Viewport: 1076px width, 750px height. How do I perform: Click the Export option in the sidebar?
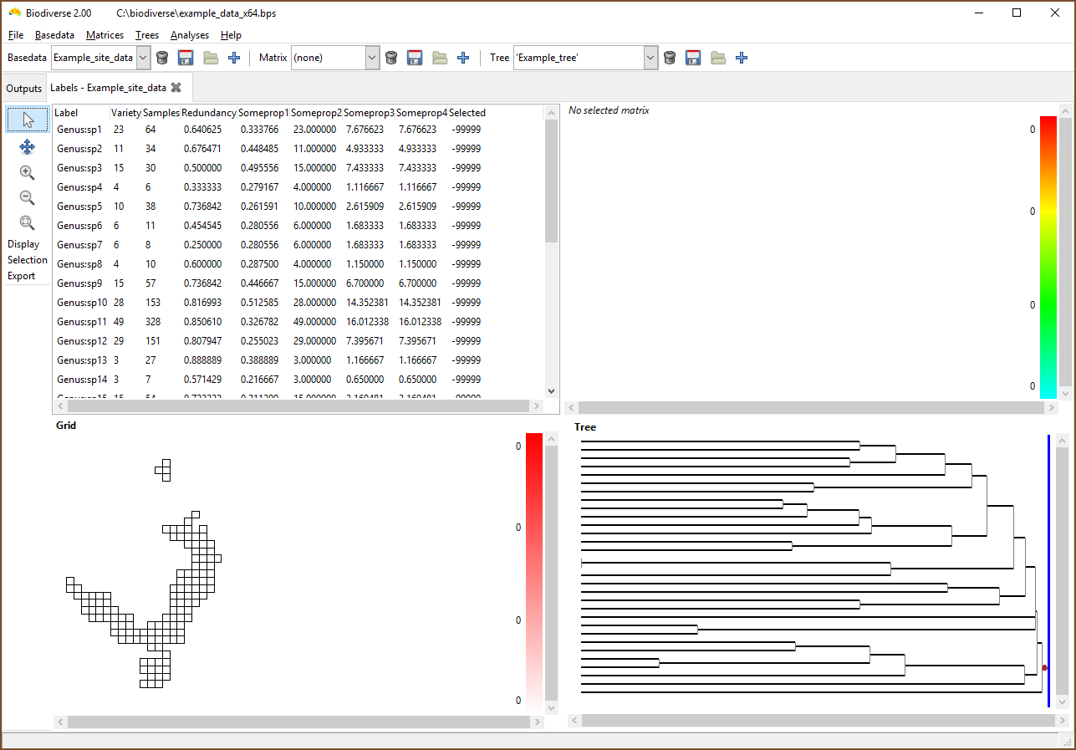[x=23, y=276]
